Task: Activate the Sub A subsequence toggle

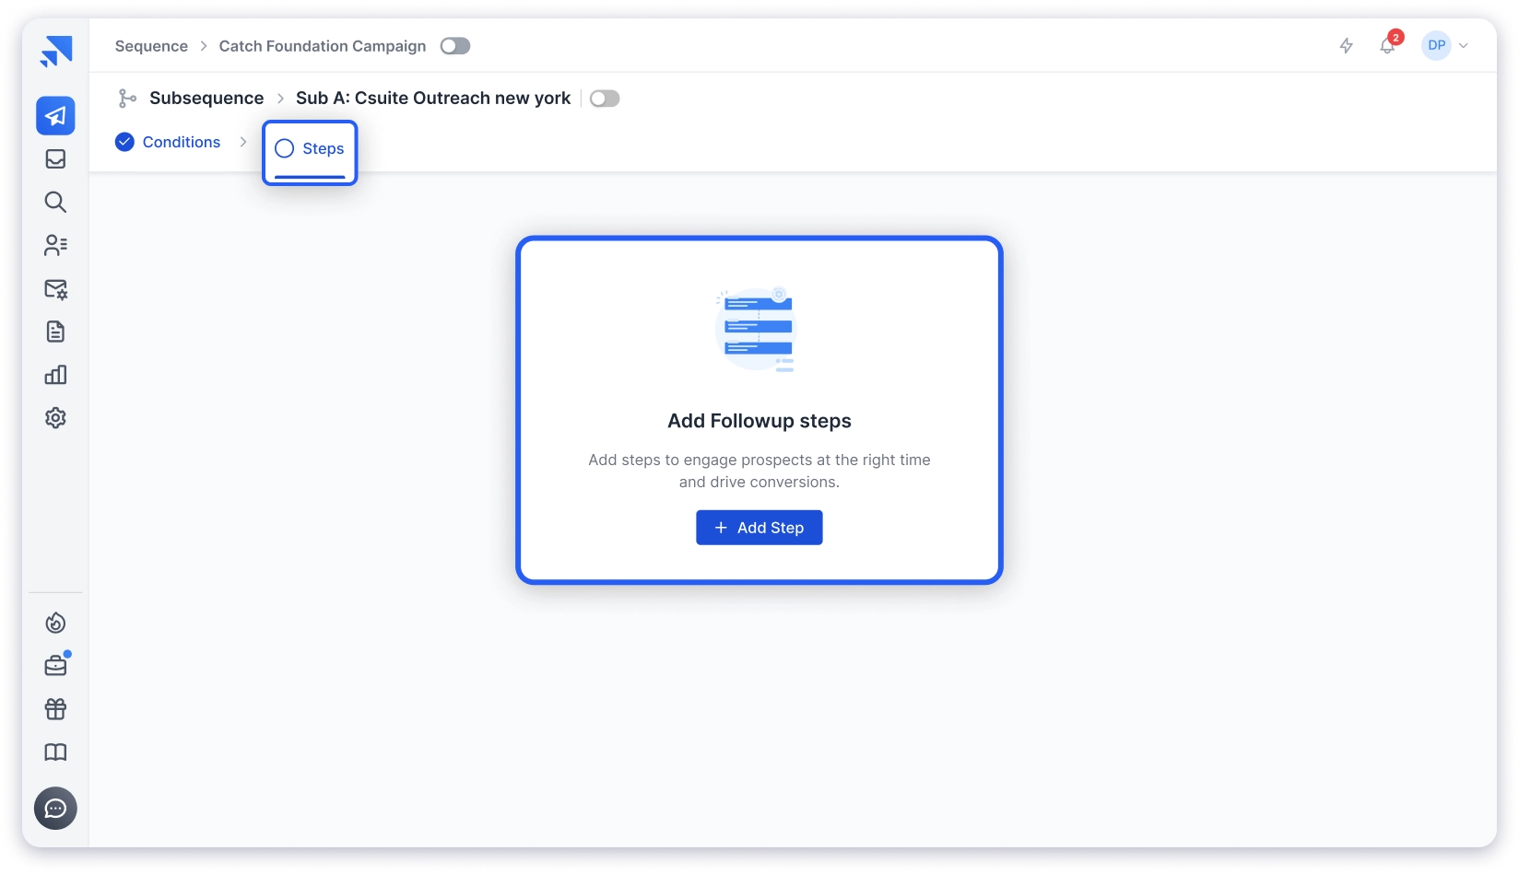Action: (605, 98)
